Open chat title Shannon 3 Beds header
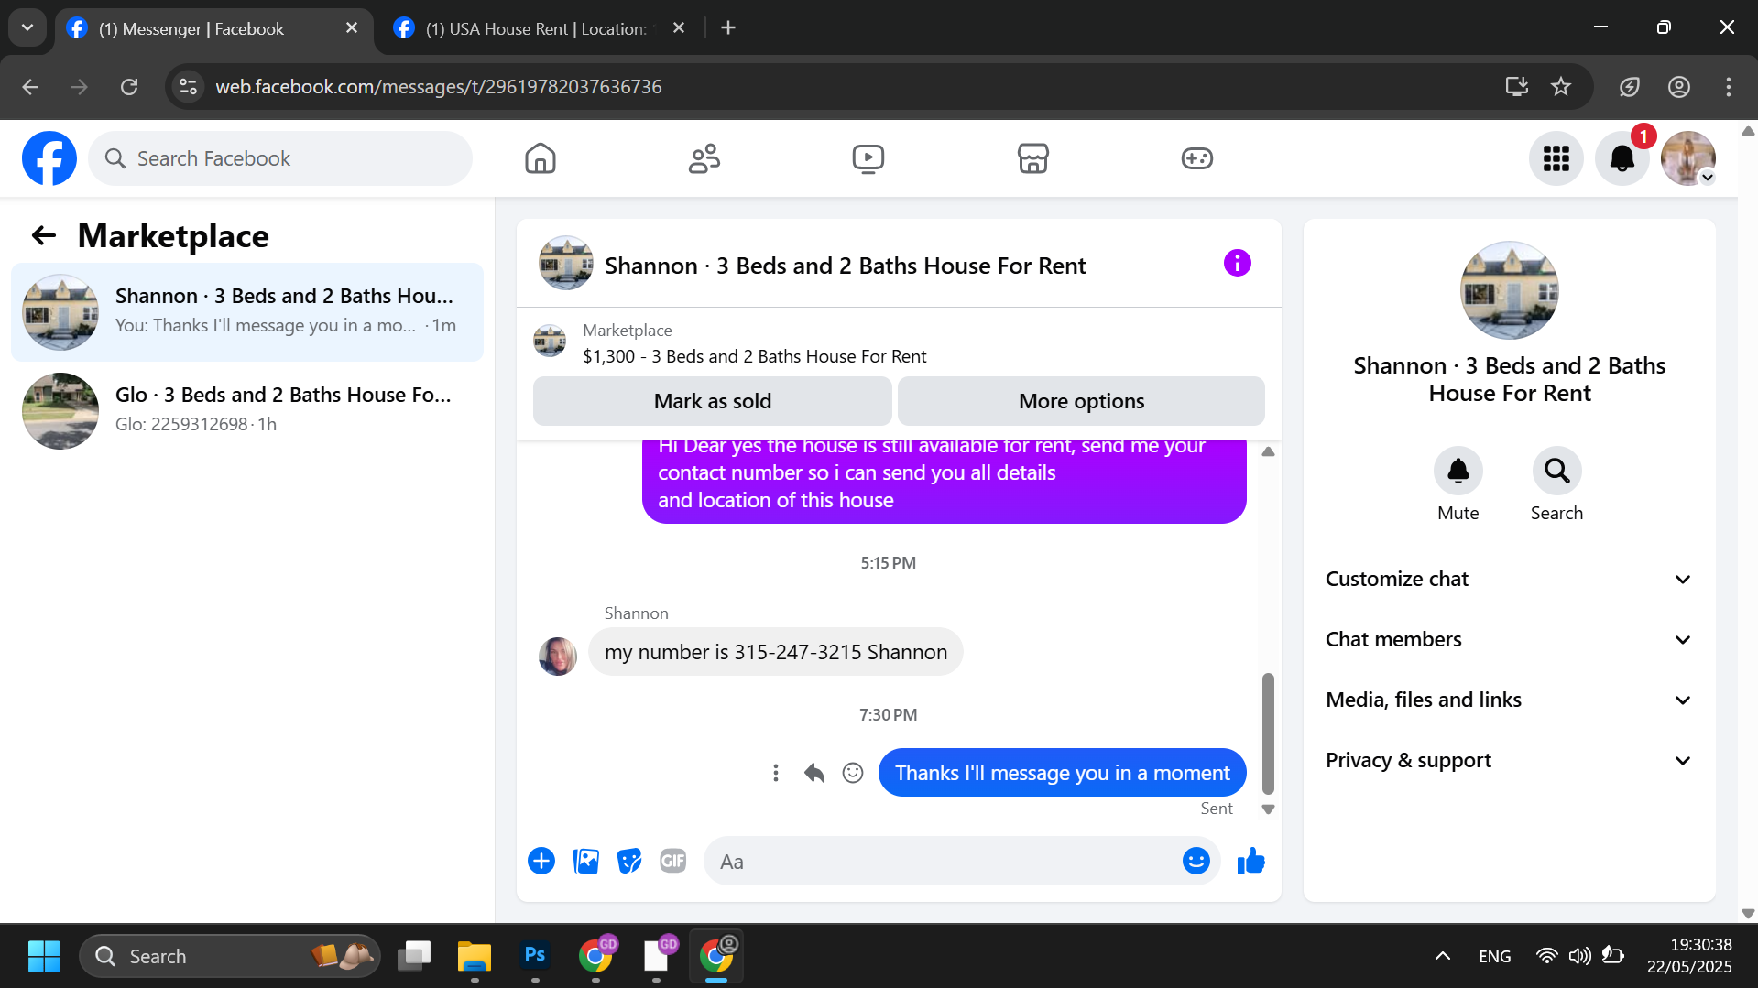This screenshot has height=988, width=1758. coord(845,266)
